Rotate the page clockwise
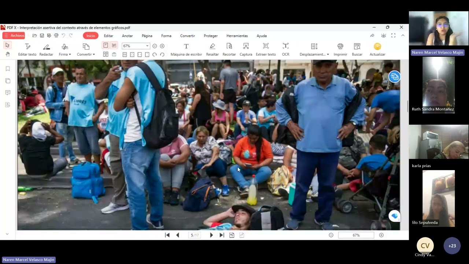The height and width of the screenshot is (264, 469). [x=155, y=54]
